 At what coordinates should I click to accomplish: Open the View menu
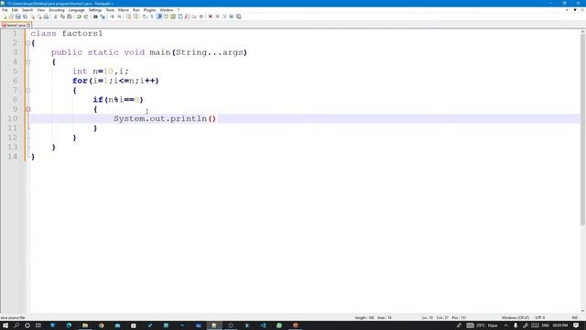coord(41,10)
